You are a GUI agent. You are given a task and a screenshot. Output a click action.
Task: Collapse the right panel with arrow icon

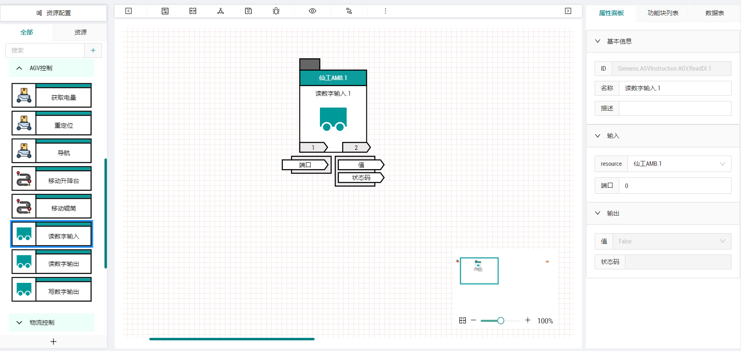tap(568, 11)
